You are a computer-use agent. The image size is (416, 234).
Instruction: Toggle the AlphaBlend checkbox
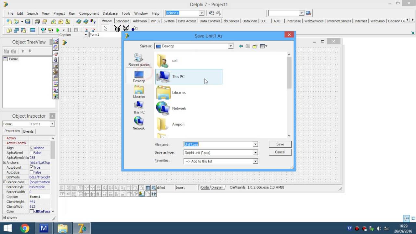32,153
